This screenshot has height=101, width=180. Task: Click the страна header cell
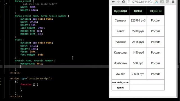coord(156,11)
